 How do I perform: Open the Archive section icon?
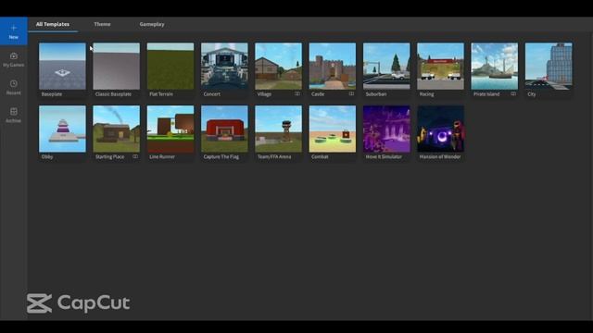click(x=14, y=111)
